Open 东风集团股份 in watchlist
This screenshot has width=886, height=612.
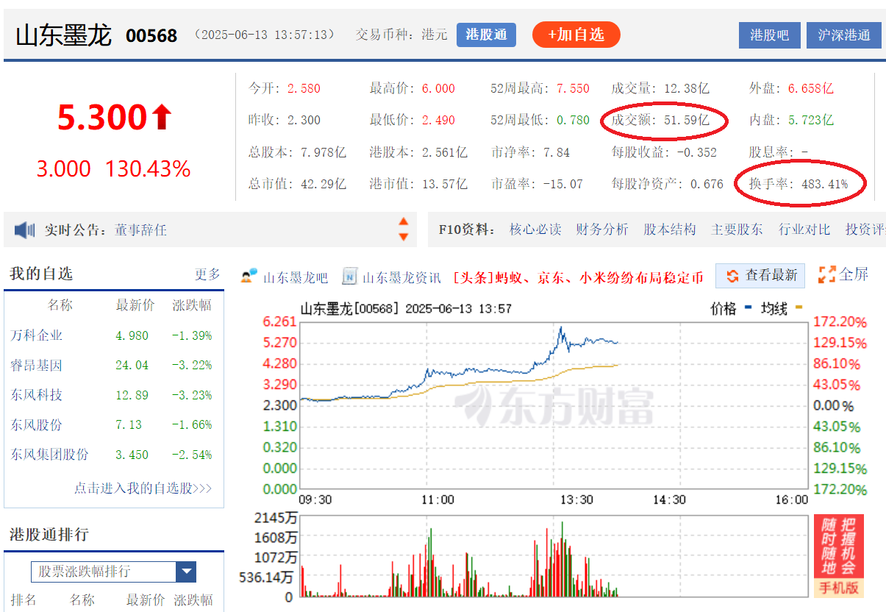click(50, 455)
